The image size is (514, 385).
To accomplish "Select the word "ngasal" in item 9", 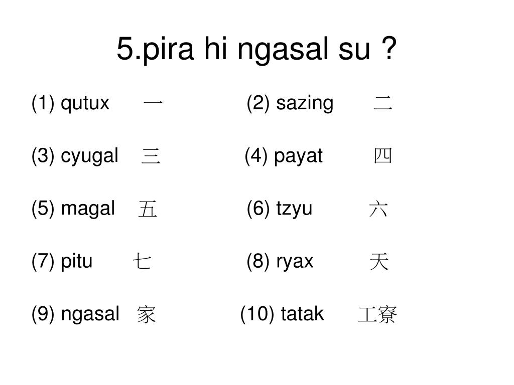I will (90, 315).
